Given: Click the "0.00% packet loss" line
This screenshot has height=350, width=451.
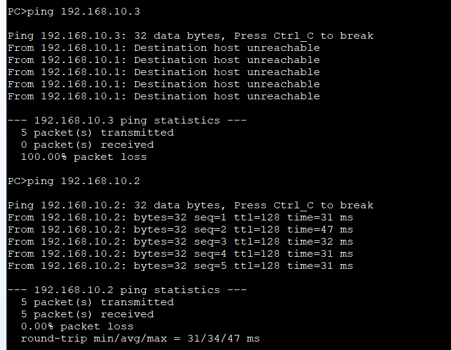Looking at the screenshot, I should pos(77,326).
